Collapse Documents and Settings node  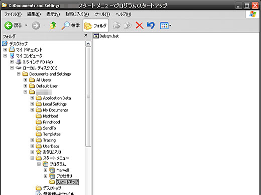19,74
